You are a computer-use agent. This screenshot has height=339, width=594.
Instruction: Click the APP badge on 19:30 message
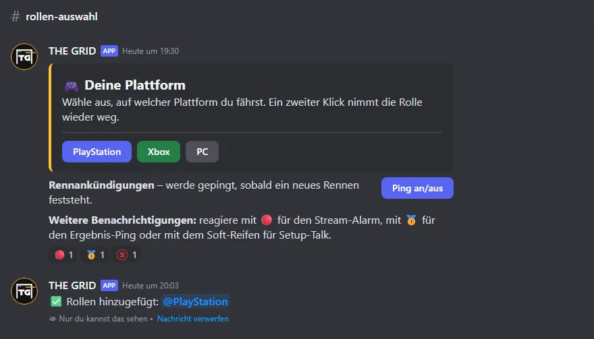point(109,51)
